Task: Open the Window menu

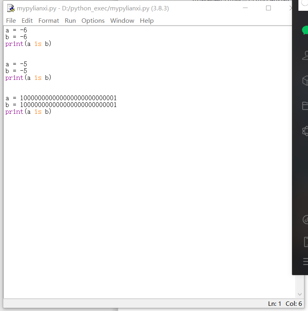Action: click(122, 21)
